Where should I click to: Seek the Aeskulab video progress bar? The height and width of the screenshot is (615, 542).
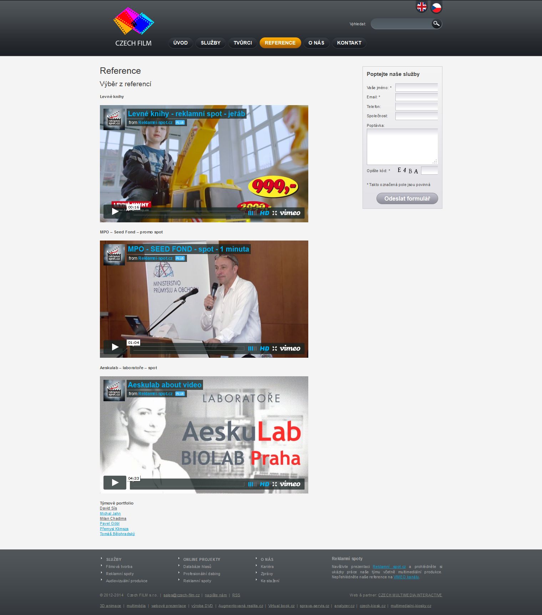(x=188, y=484)
